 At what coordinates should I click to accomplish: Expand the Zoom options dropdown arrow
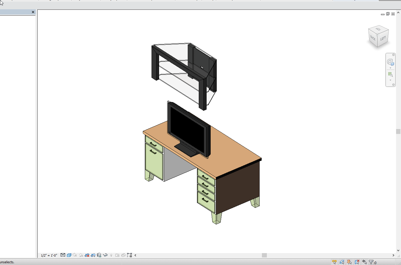click(x=390, y=80)
